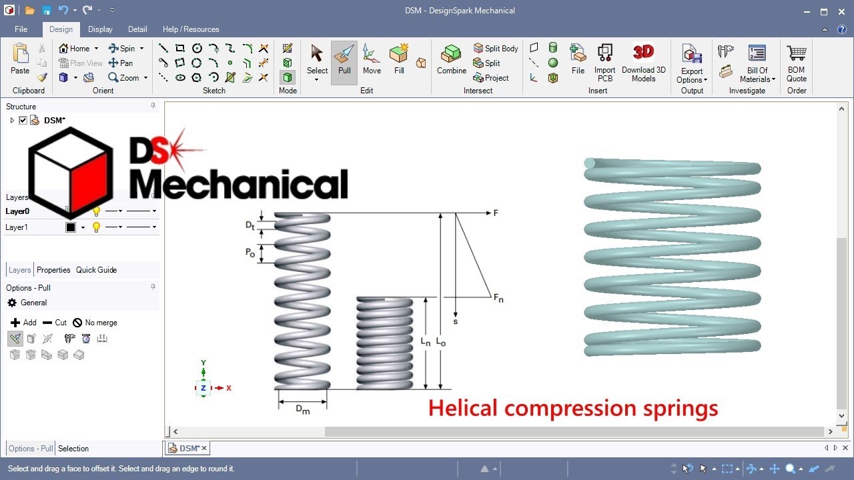Open the Help / Resources tab
The width and height of the screenshot is (854, 480).
[x=191, y=29]
